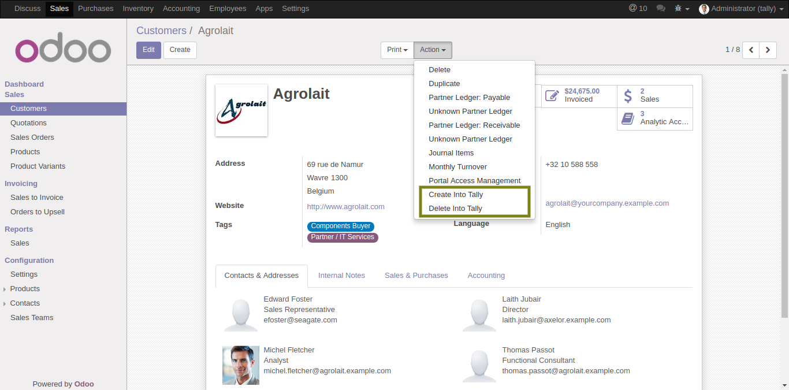The image size is (789, 390).
Task: Expand the Contacts configuration submenu
Action: 25,303
